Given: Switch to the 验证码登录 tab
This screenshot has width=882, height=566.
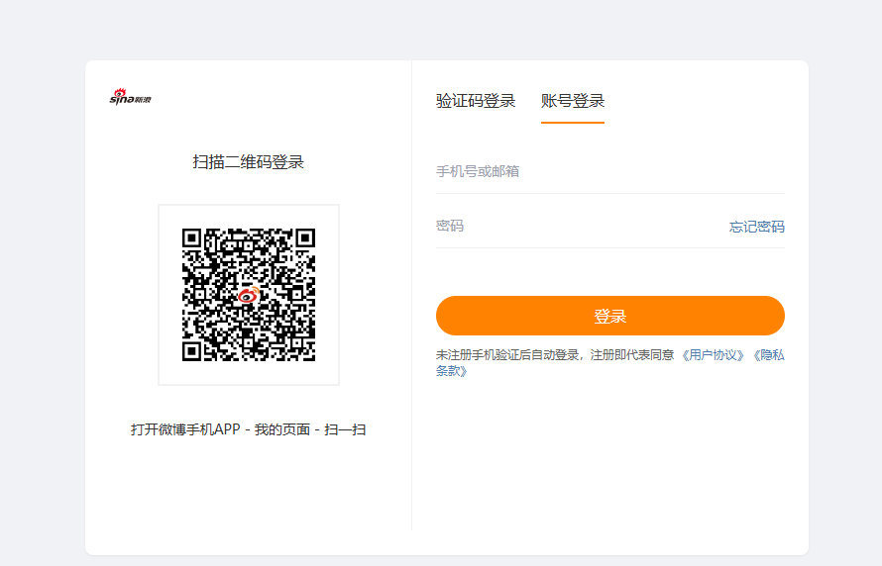Looking at the screenshot, I should coord(476,101).
